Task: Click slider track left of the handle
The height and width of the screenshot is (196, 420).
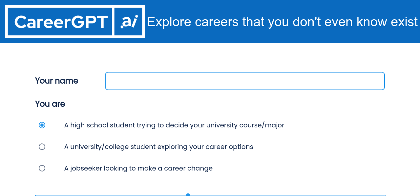Action: 112,195
